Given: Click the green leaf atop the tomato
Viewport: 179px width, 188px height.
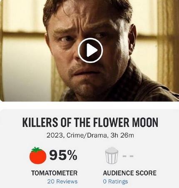Looking at the screenshot, I should (x=37, y=150).
